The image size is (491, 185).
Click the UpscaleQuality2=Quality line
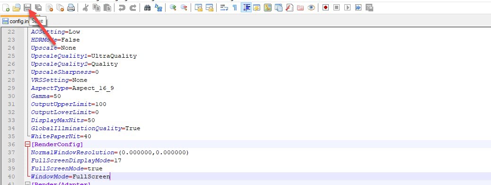tap(74, 64)
